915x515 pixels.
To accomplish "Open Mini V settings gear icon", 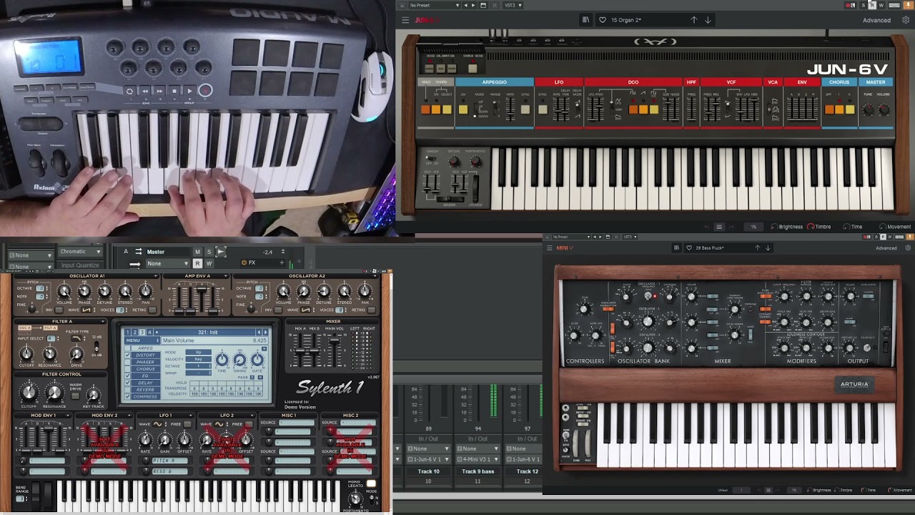I will 908,248.
